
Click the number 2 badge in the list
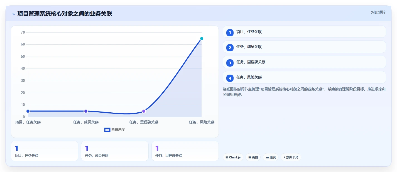click(230, 48)
